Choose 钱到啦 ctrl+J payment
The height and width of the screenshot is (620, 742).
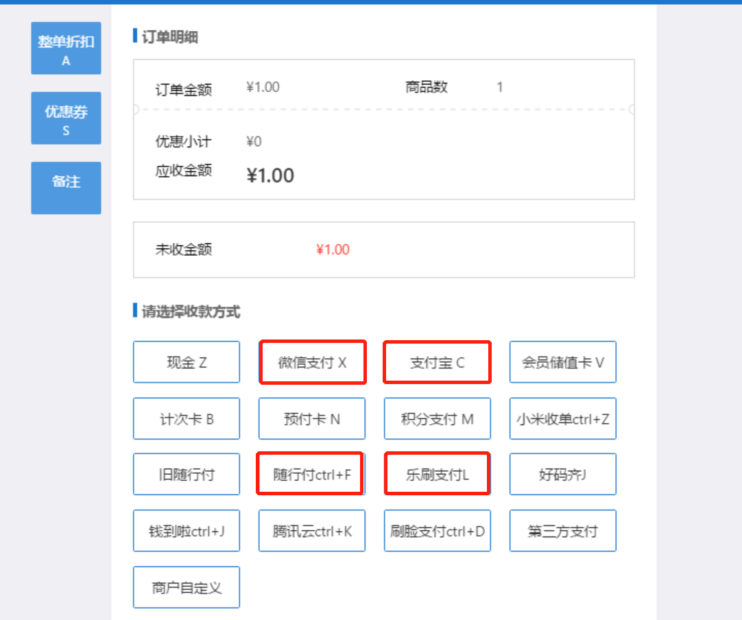187,530
